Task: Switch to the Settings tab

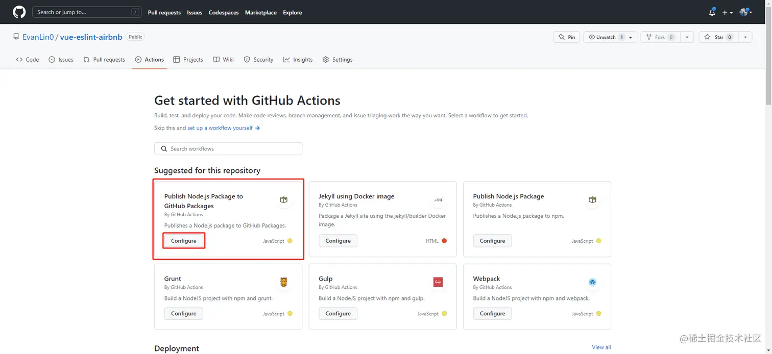Action: tap(337, 60)
